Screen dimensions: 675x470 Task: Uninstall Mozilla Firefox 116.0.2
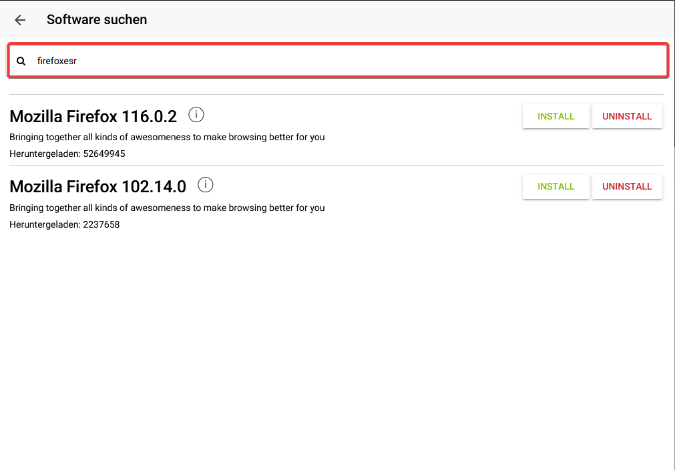pyautogui.click(x=627, y=116)
